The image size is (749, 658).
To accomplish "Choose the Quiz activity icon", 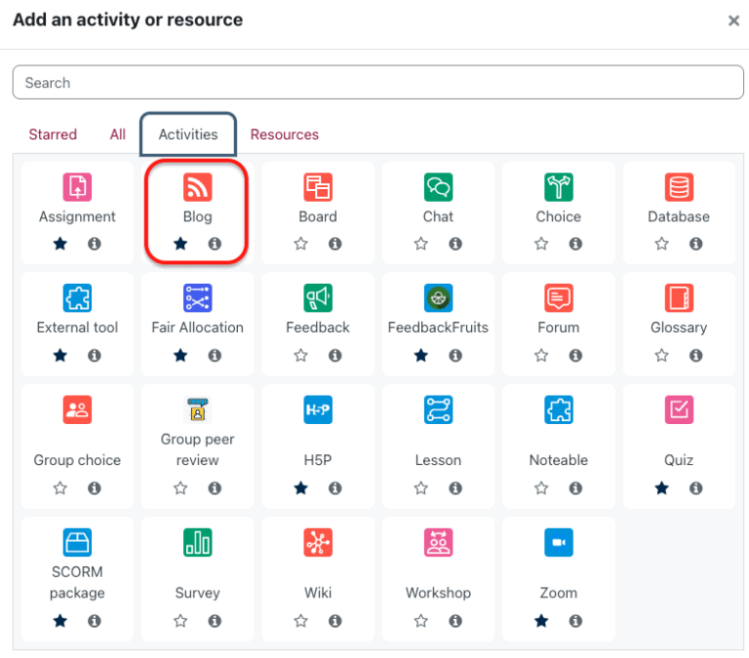I will [679, 410].
